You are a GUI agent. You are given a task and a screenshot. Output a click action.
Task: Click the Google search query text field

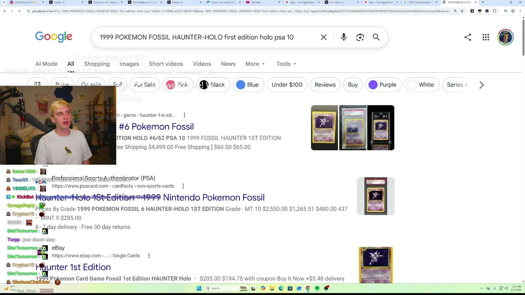click(196, 37)
